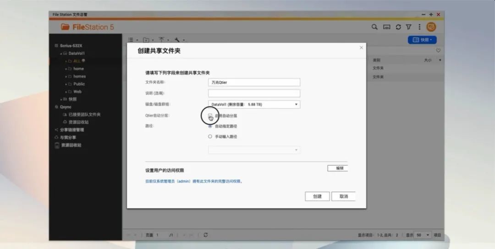Click the 创建 create button

click(x=317, y=196)
